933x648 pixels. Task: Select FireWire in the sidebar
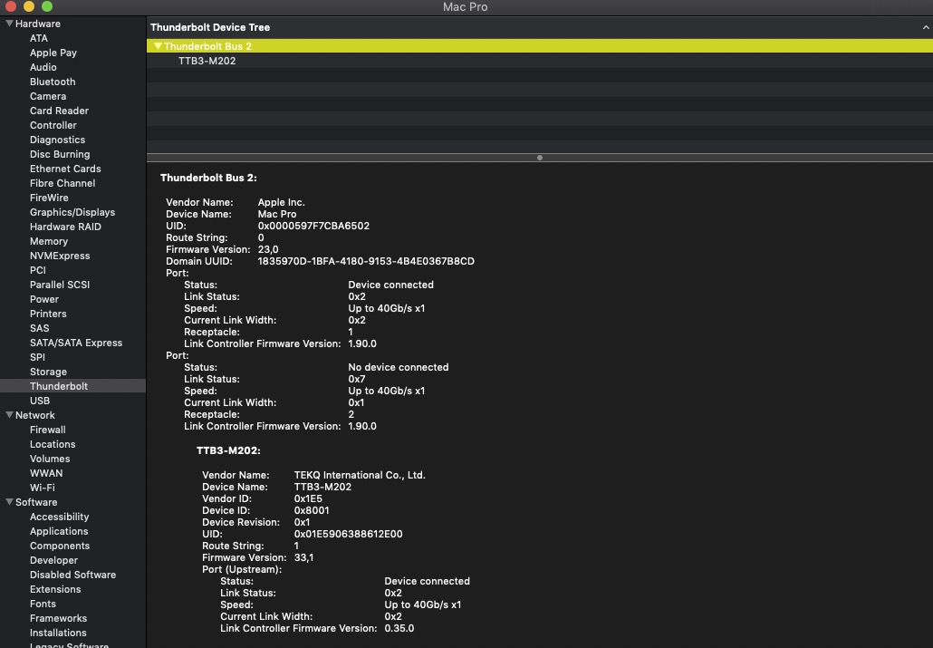tap(49, 198)
